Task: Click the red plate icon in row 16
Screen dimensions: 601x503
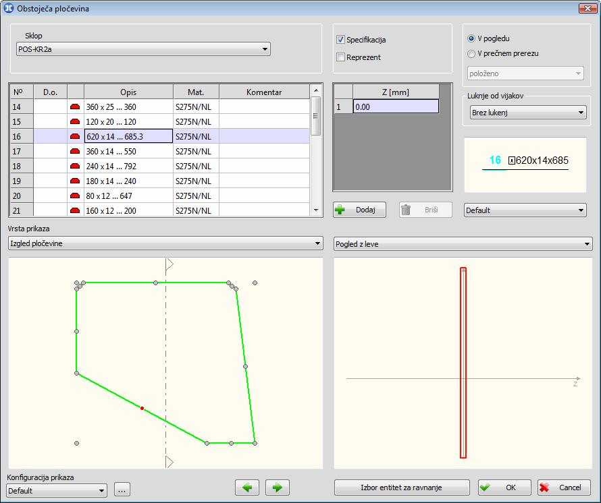Action: tap(75, 136)
